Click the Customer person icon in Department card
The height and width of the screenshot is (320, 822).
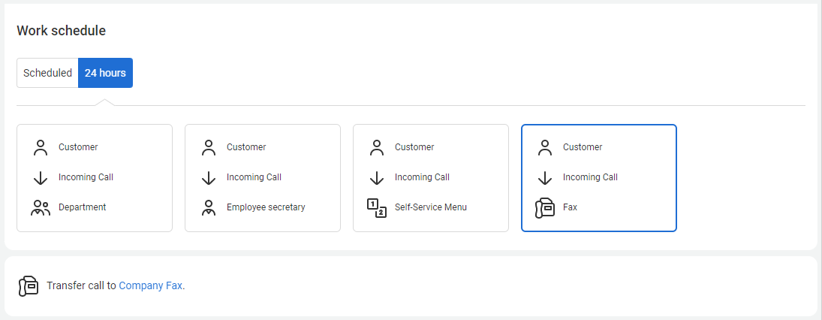pyautogui.click(x=41, y=147)
